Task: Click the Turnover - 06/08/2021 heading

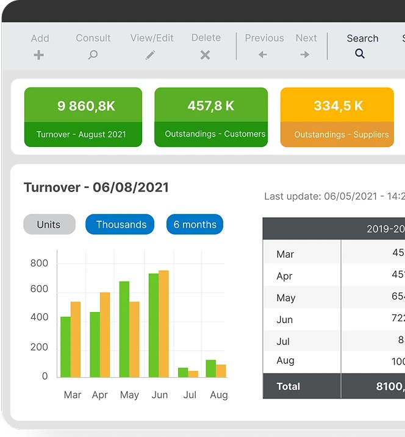Action: 96,187
